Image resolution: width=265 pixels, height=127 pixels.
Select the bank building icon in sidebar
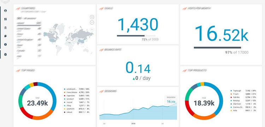(x=5, y=27)
